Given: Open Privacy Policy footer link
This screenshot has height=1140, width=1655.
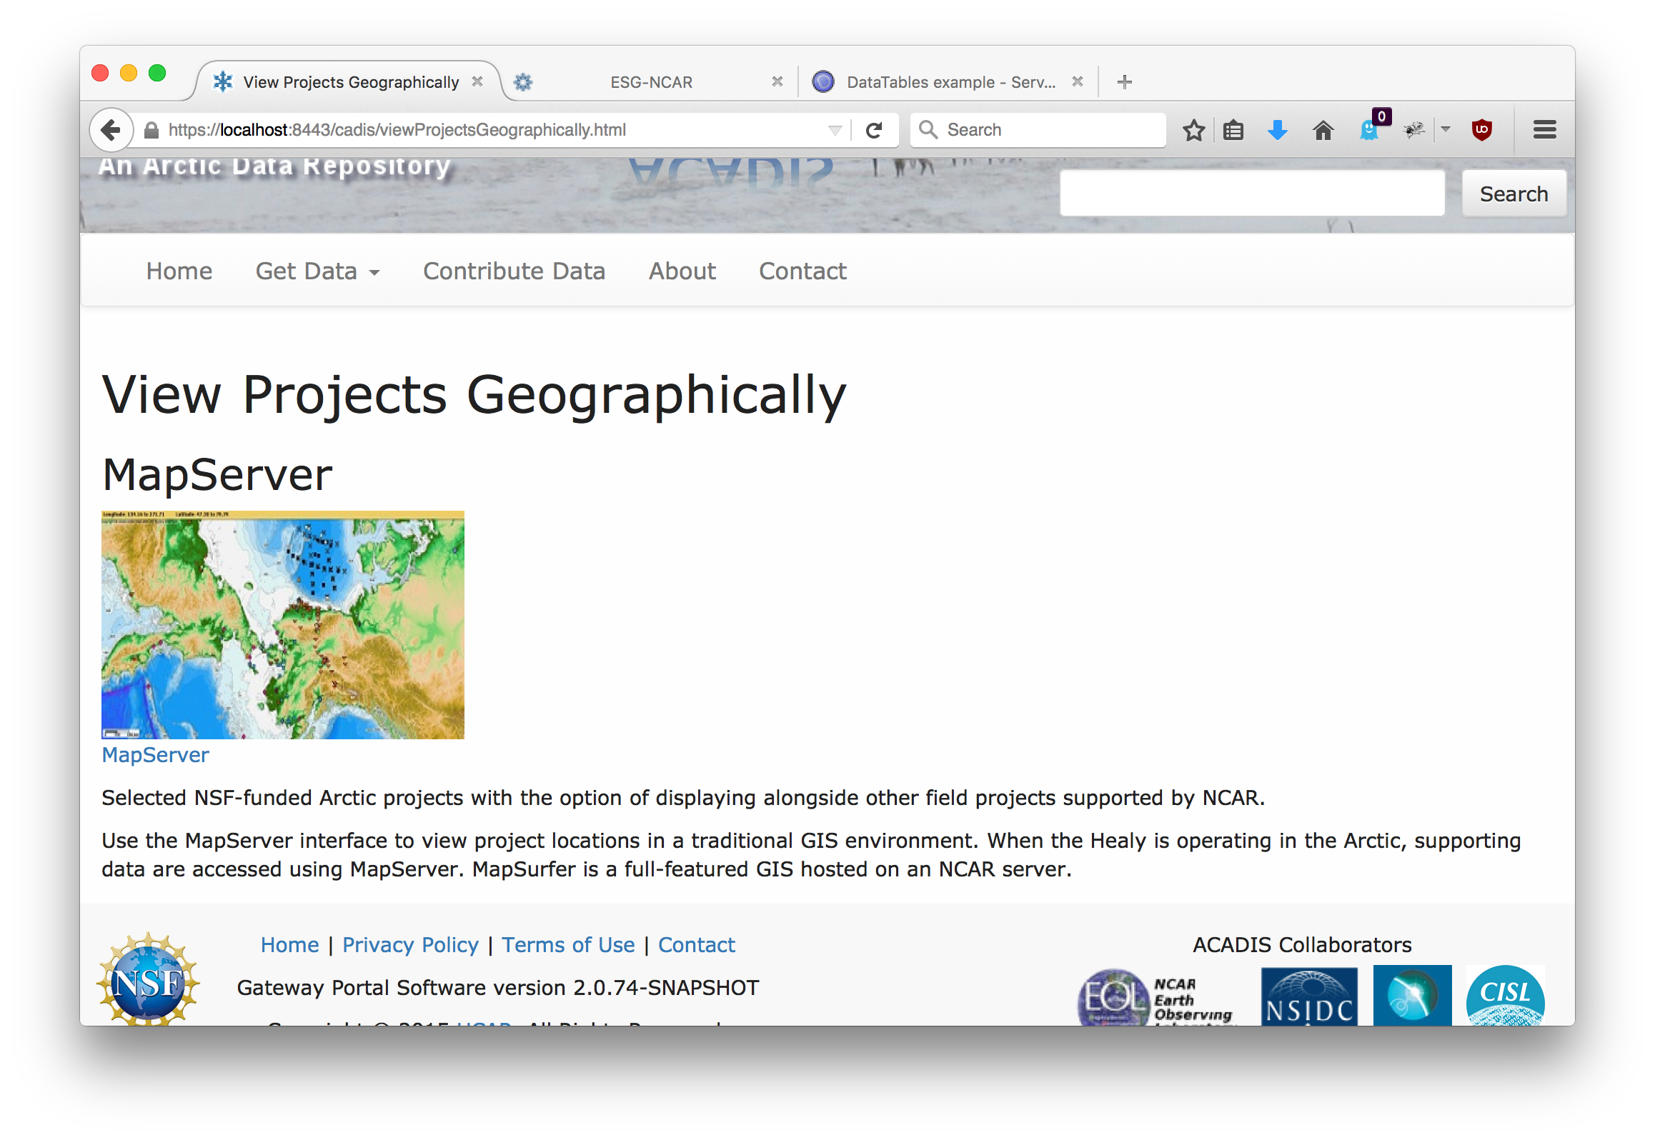Looking at the screenshot, I should [410, 945].
